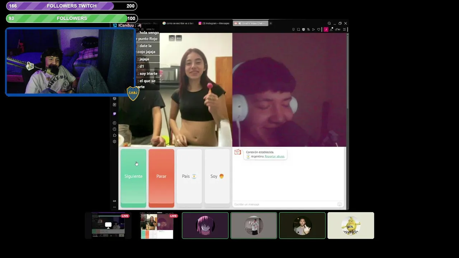Screen dimensions: 459x258
Task: Focus the Escribe un mensaje chat field
Action: pos(285,204)
